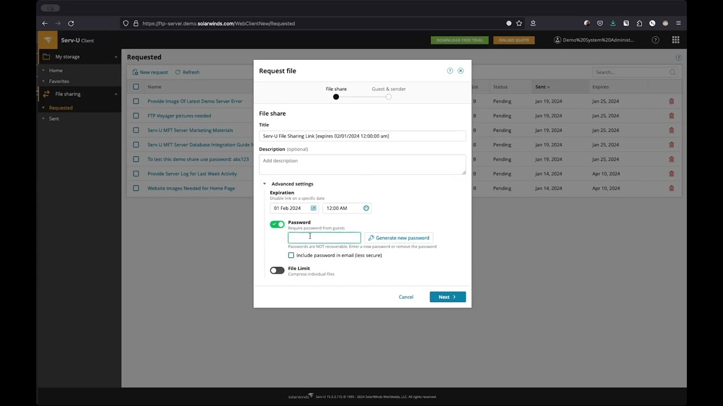Click the Next button
This screenshot has height=406, width=723.
[447, 297]
